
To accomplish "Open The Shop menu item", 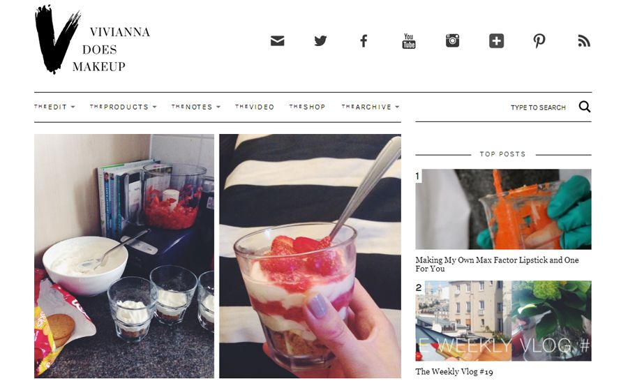I will point(307,107).
